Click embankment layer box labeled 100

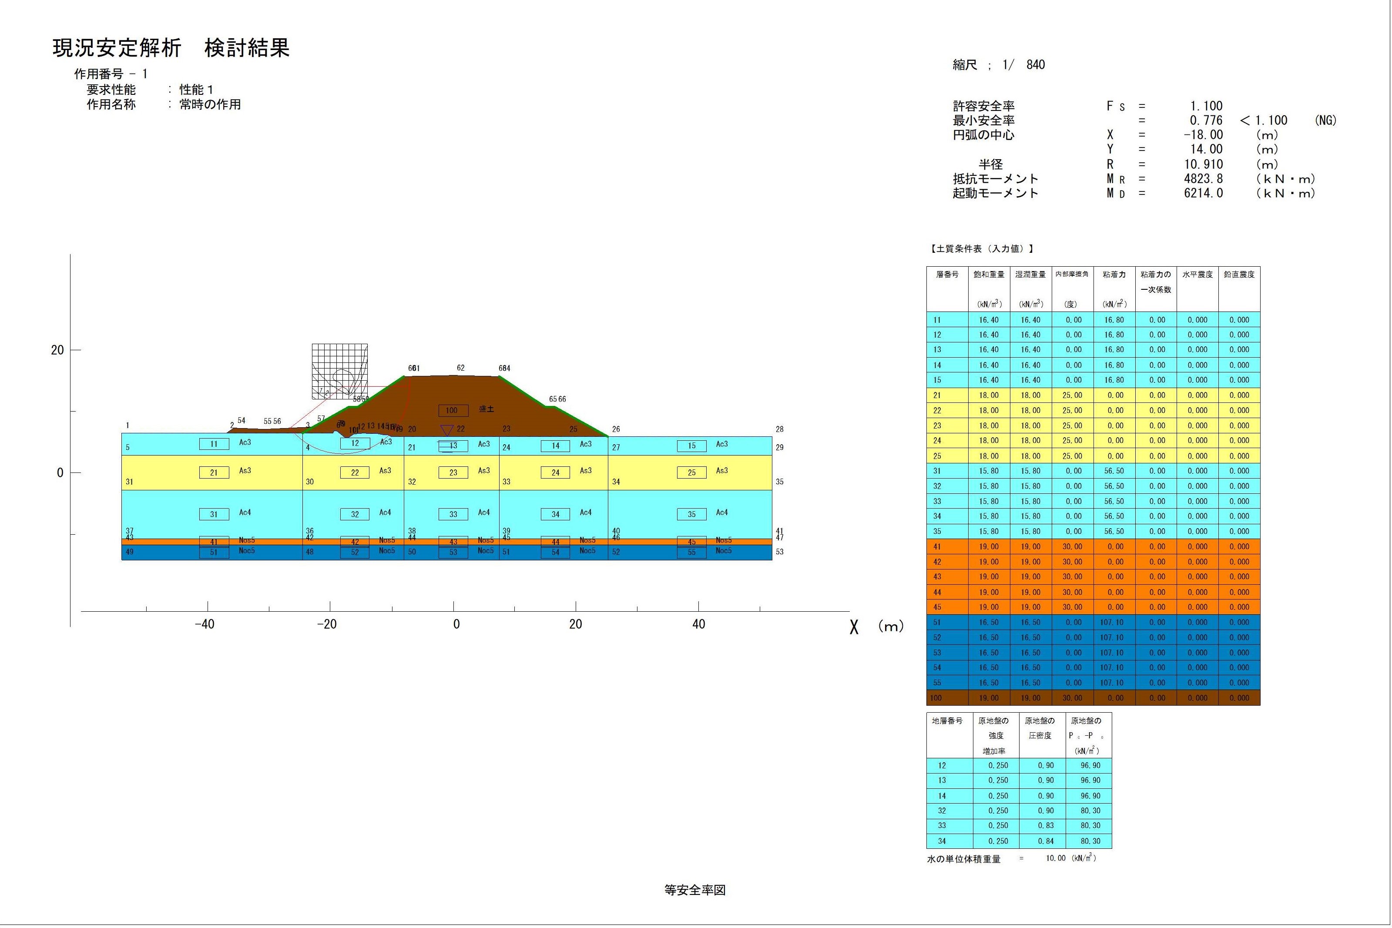coord(453,410)
